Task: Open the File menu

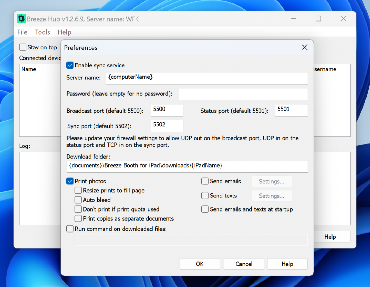Action: 22,32
